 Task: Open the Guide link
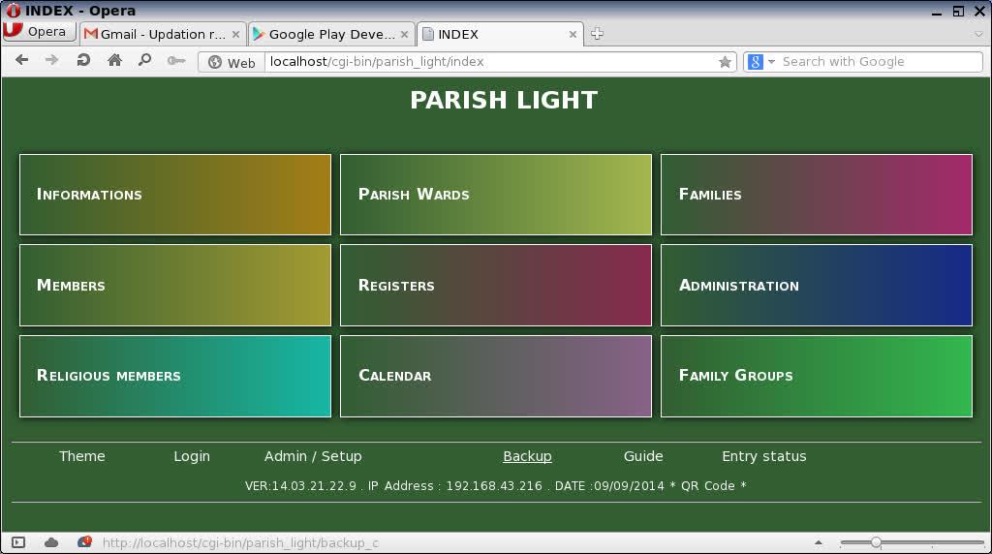(643, 456)
